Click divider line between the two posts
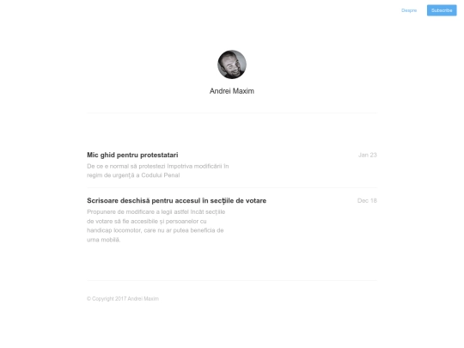This screenshot has width=464, height=348. coord(232,187)
